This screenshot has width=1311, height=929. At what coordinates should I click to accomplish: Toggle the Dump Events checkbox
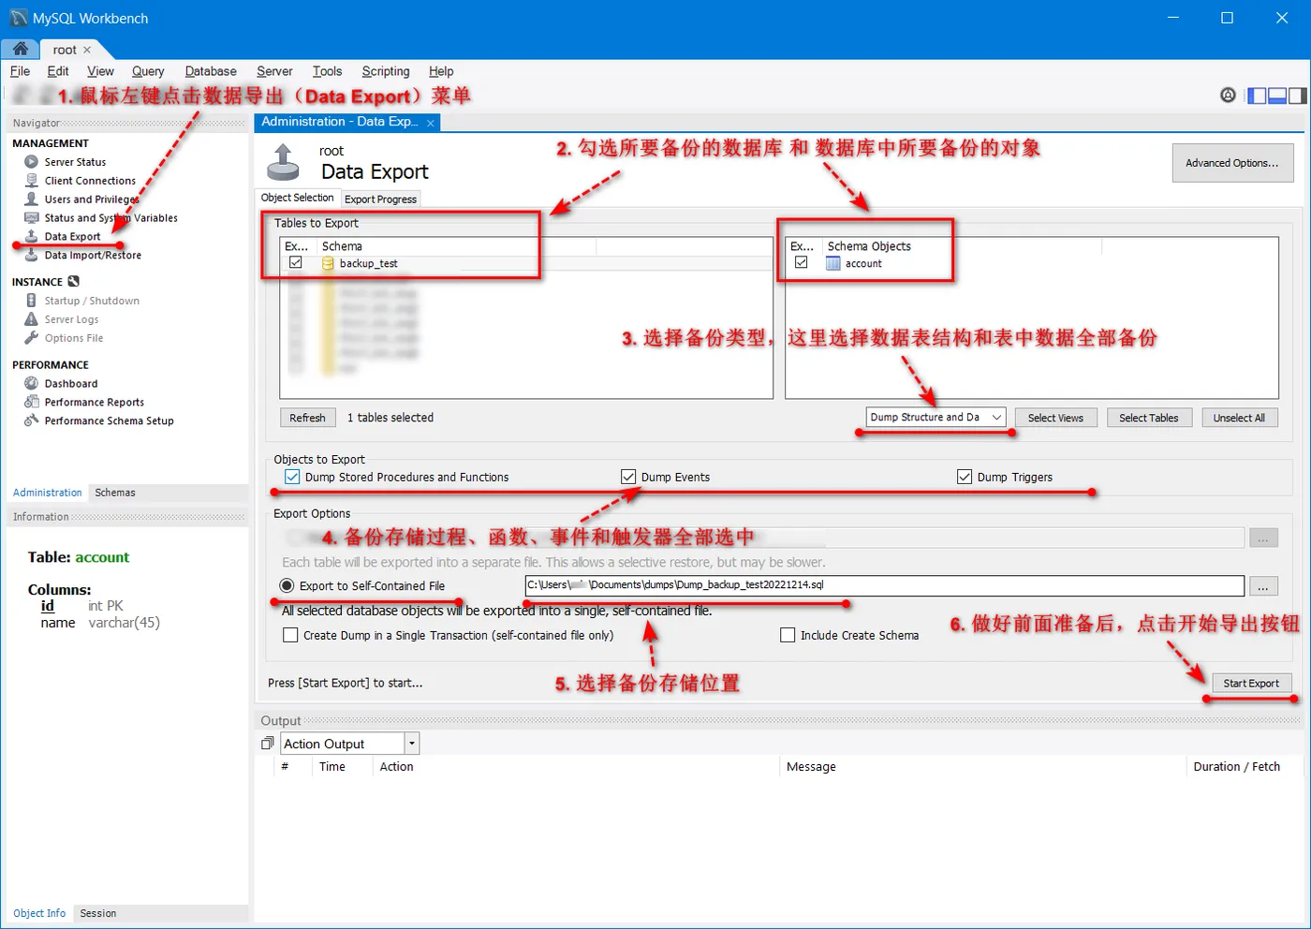pyautogui.click(x=628, y=477)
